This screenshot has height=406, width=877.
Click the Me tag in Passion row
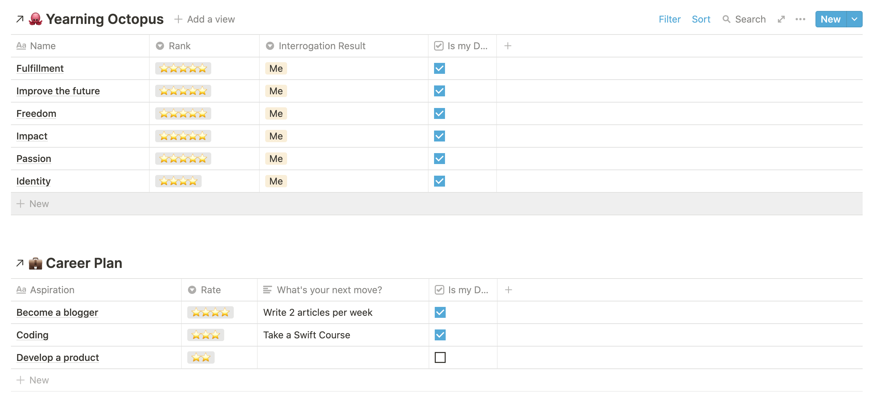click(276, 159)
